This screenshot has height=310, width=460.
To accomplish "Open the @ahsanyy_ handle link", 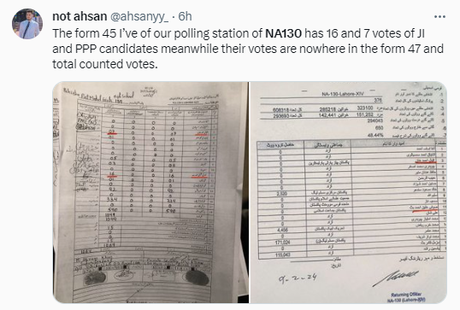I will (x=139, y=17).
